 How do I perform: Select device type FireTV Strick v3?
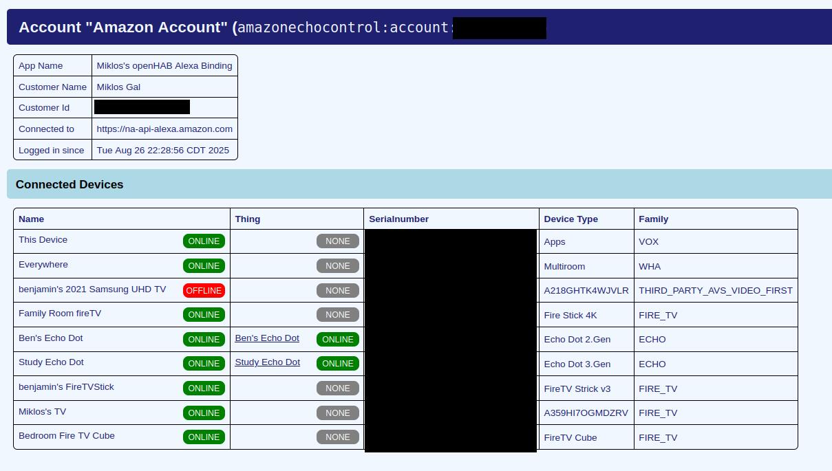click(x=577, y=388)
